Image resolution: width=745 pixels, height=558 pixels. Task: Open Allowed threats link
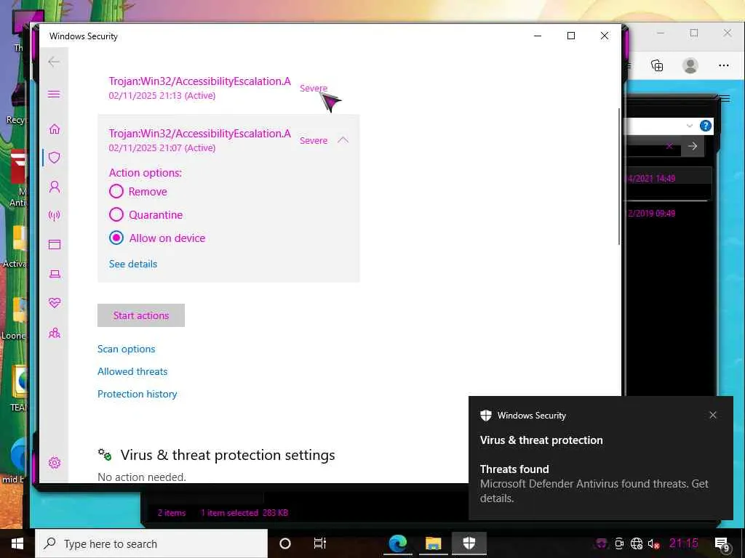(x=132, y=371)
